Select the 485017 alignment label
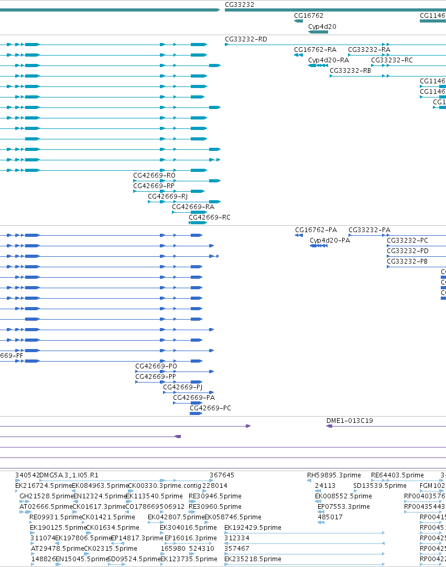 point(330,517)
